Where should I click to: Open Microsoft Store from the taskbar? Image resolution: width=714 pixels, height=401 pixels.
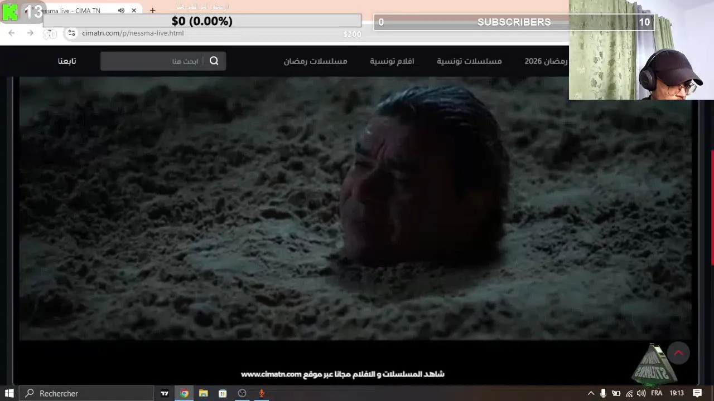tap(223, 393)
